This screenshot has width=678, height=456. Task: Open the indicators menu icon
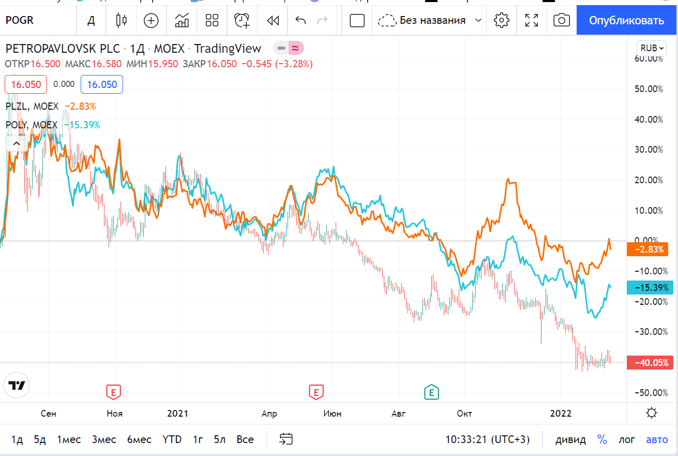[182, 20]
